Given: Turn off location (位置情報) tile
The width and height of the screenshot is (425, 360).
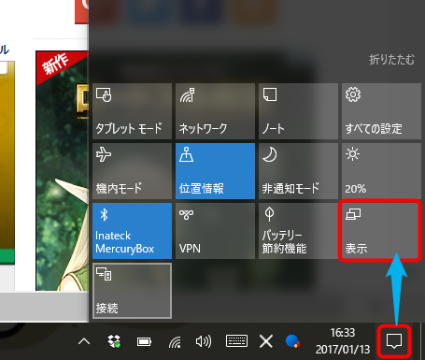Looking at the screenshot, I should [215, 171].
